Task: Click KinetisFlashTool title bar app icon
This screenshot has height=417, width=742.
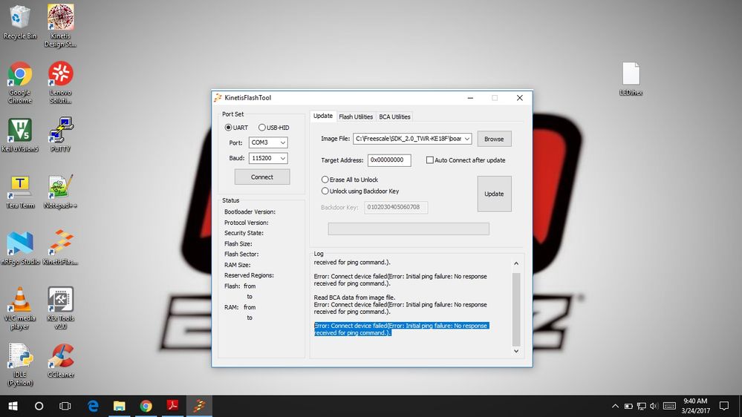Action: tap(218, 98)
